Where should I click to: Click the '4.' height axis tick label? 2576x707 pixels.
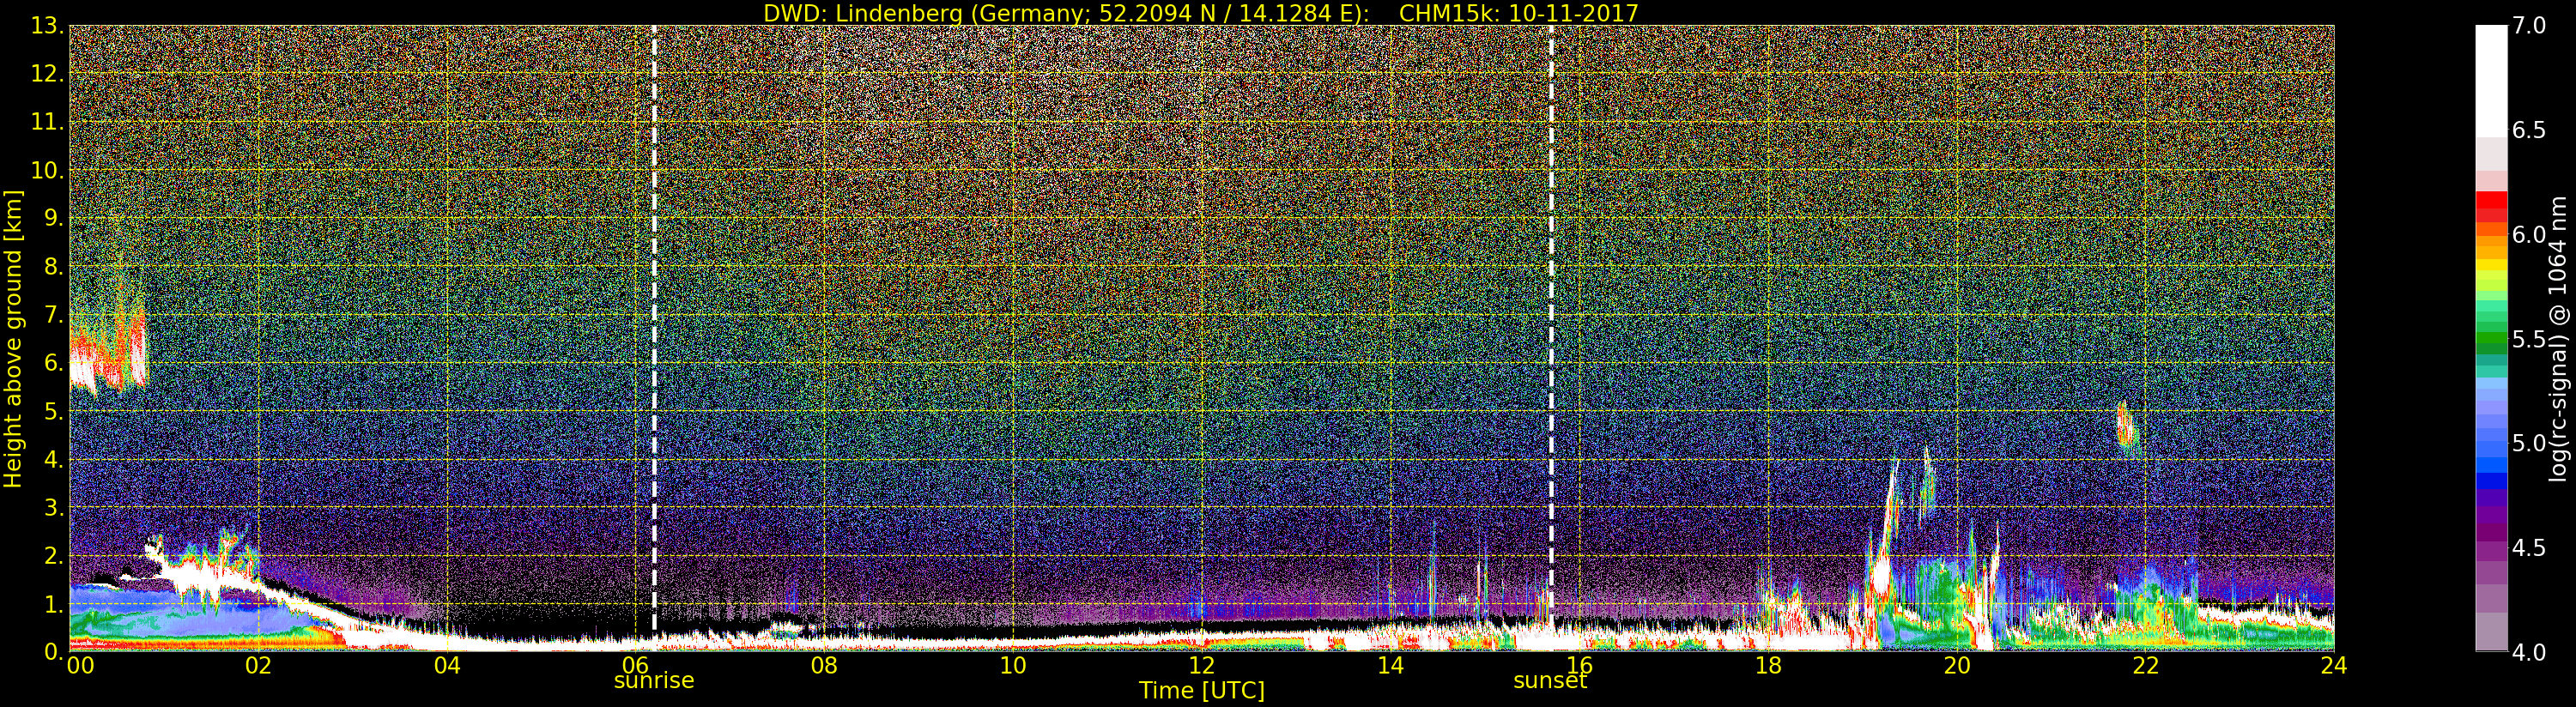(54, 459)
